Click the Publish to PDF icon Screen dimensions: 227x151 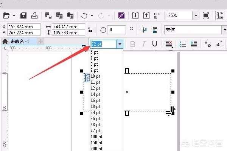pos(157,15)
